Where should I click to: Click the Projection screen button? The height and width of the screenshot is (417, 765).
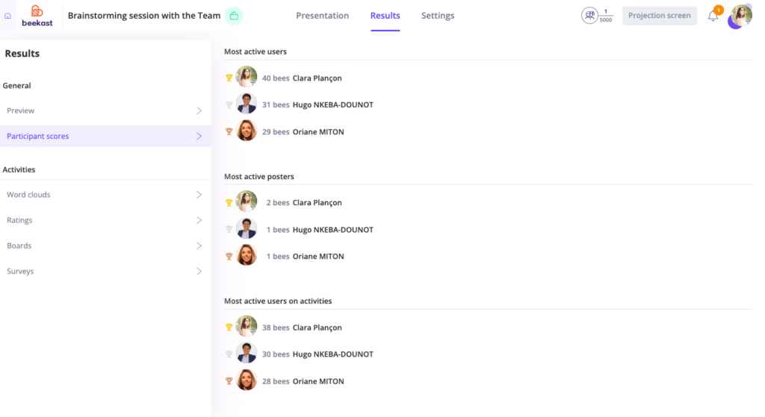(x=659, y=16)
